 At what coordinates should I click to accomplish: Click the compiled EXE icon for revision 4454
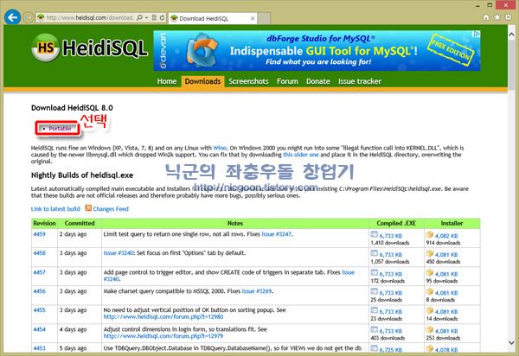(374, 329)
